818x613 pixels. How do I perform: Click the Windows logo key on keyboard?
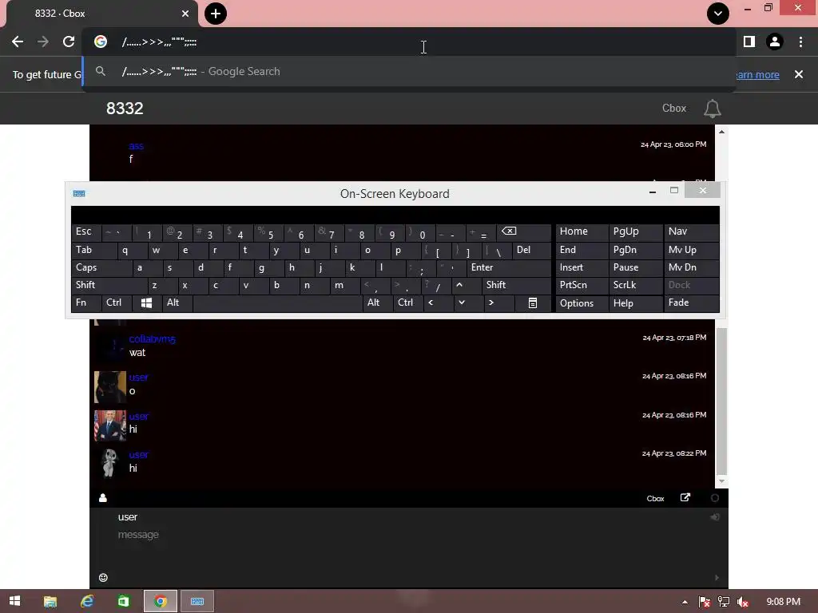pos(147,303)
